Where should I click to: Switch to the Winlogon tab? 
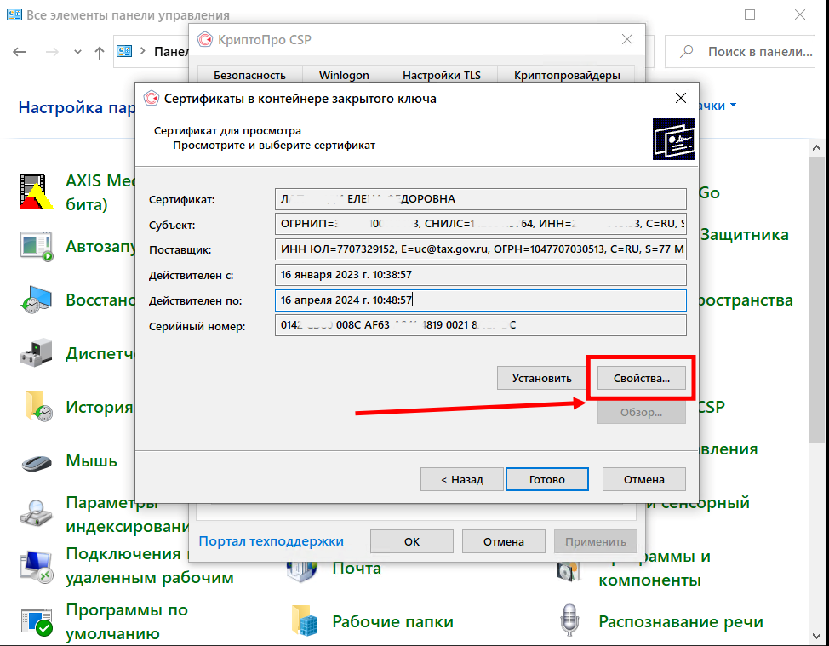click(344, 75)
